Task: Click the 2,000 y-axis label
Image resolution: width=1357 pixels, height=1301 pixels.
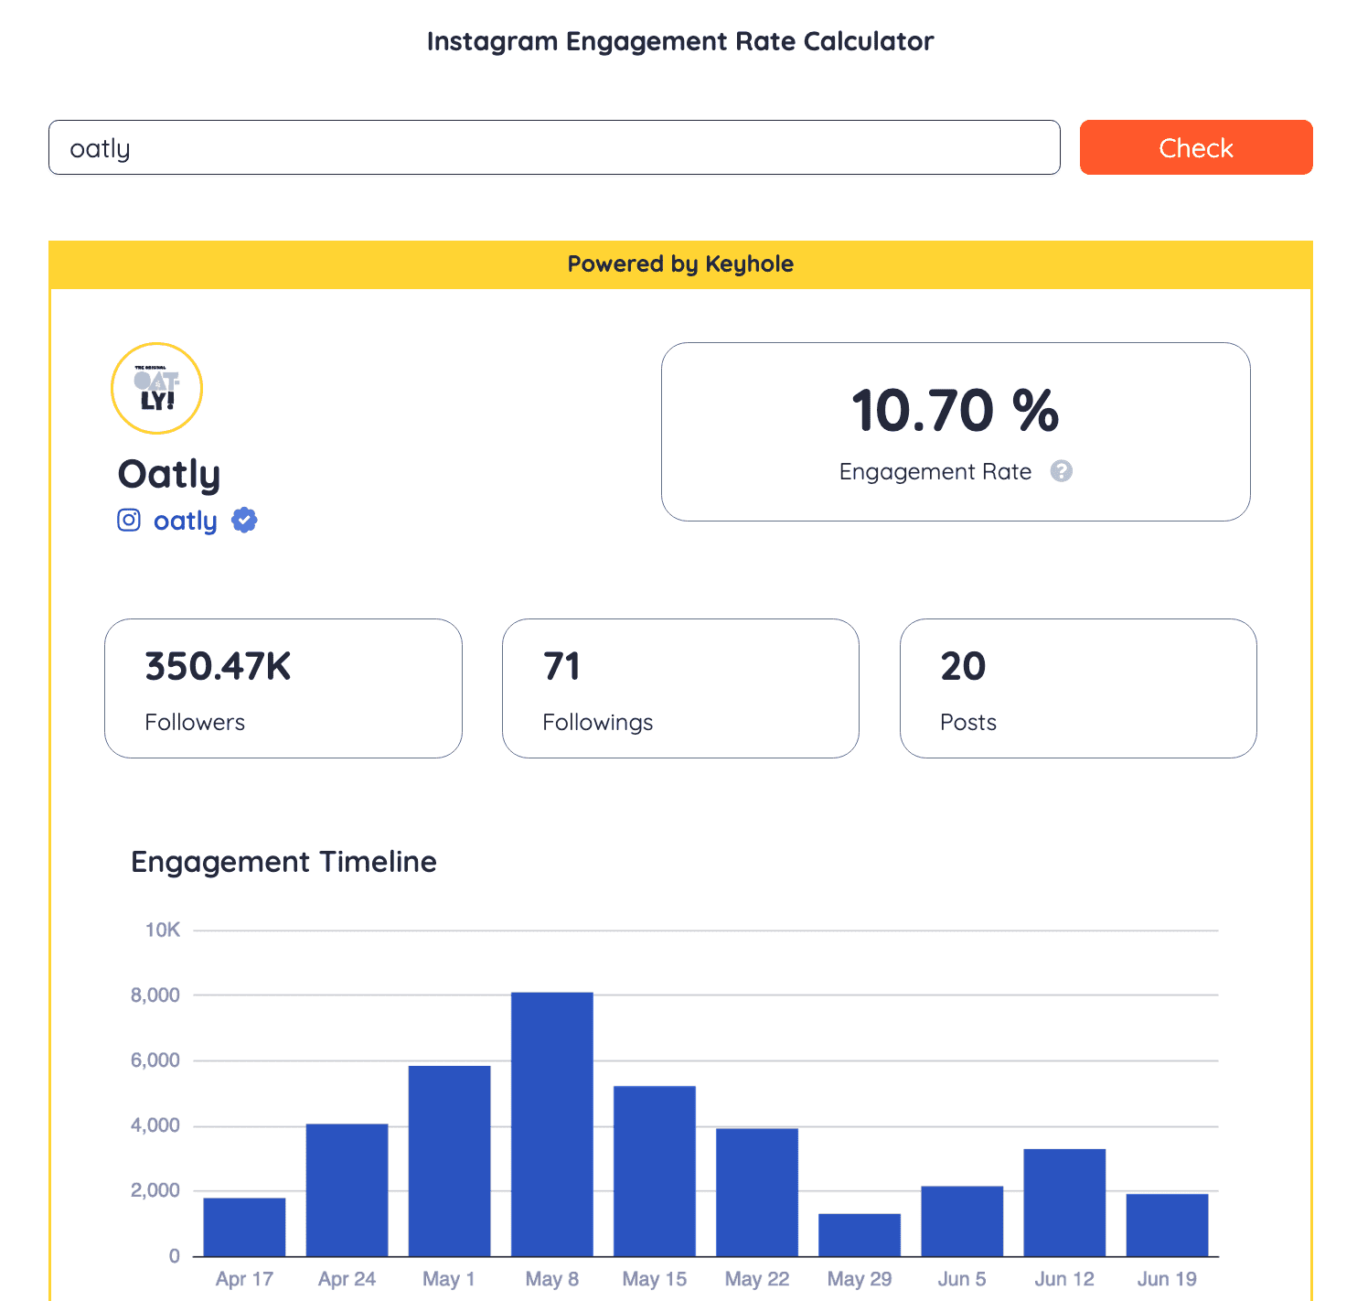Action: (x=155, y=1190)
